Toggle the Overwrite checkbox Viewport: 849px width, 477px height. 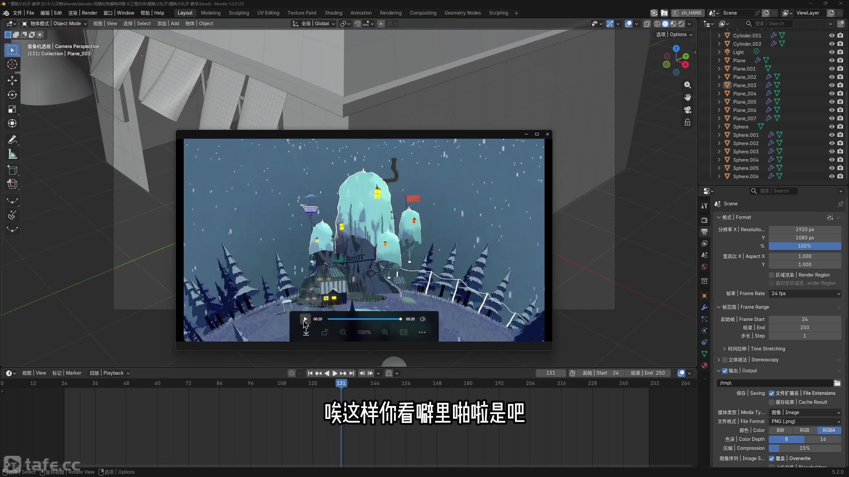771,458
